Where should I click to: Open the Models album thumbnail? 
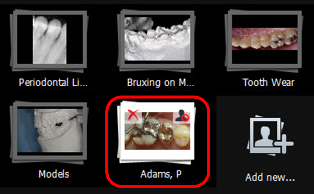49,132
